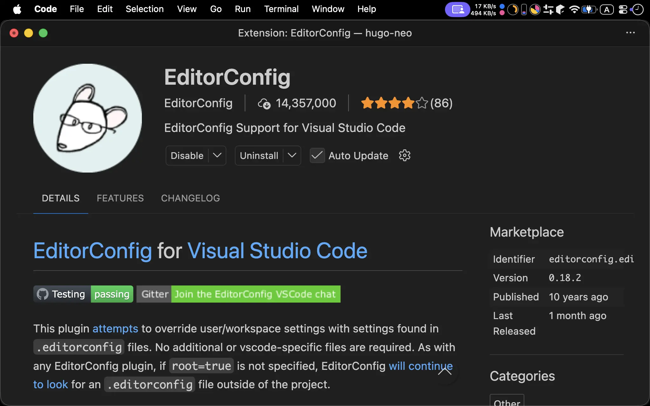Open the Edit menu

click(x=105, y=9)
